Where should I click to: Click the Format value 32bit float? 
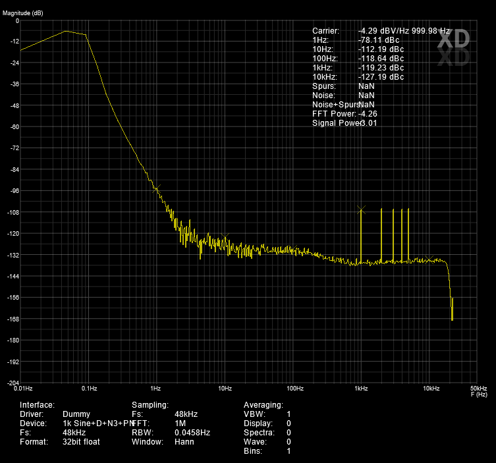coord(81,441)
